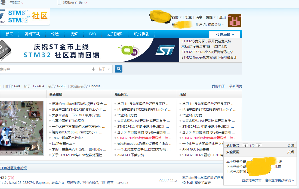The height and width of the screenshot is (189, 299).
Task: Open the FAQ navigation tab
Action: 93,34
